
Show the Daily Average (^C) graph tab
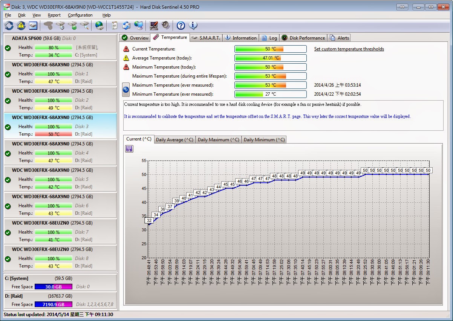coord(174,139)
